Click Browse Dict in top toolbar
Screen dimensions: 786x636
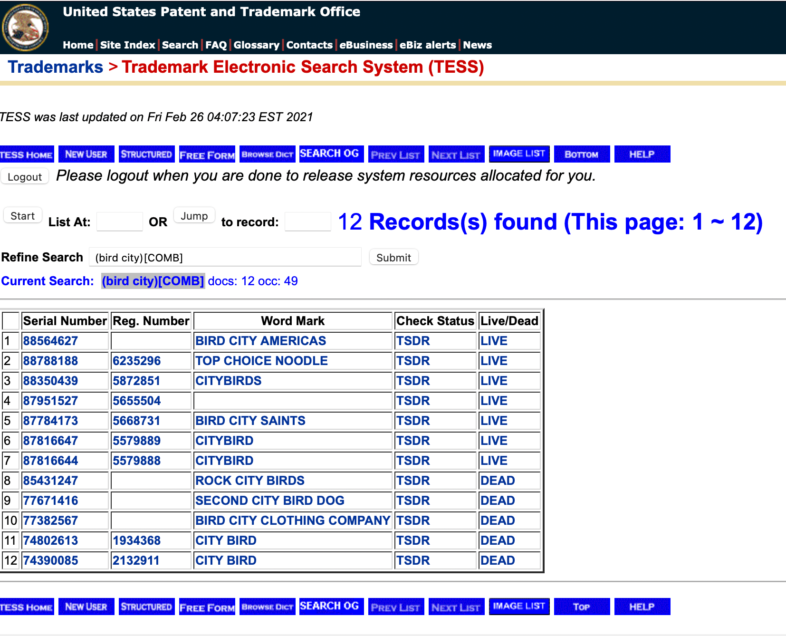click(267, 154)
